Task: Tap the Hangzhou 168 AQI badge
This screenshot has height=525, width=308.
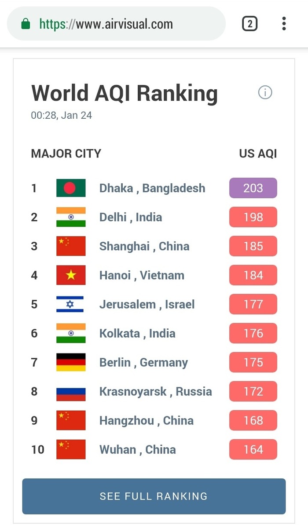Action: [x=253, y=420]
